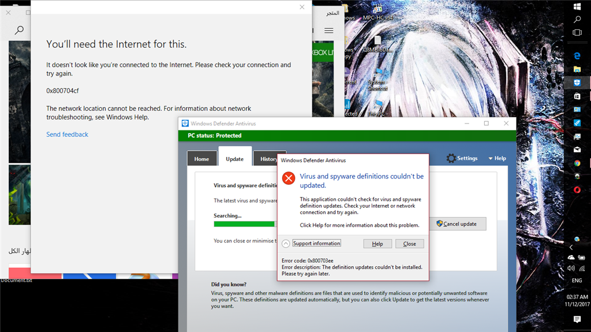Select Windows Defender shield taskbar icon
This screenshot has width=591, height=332.
pyautogui.click(x=577, y=83)
